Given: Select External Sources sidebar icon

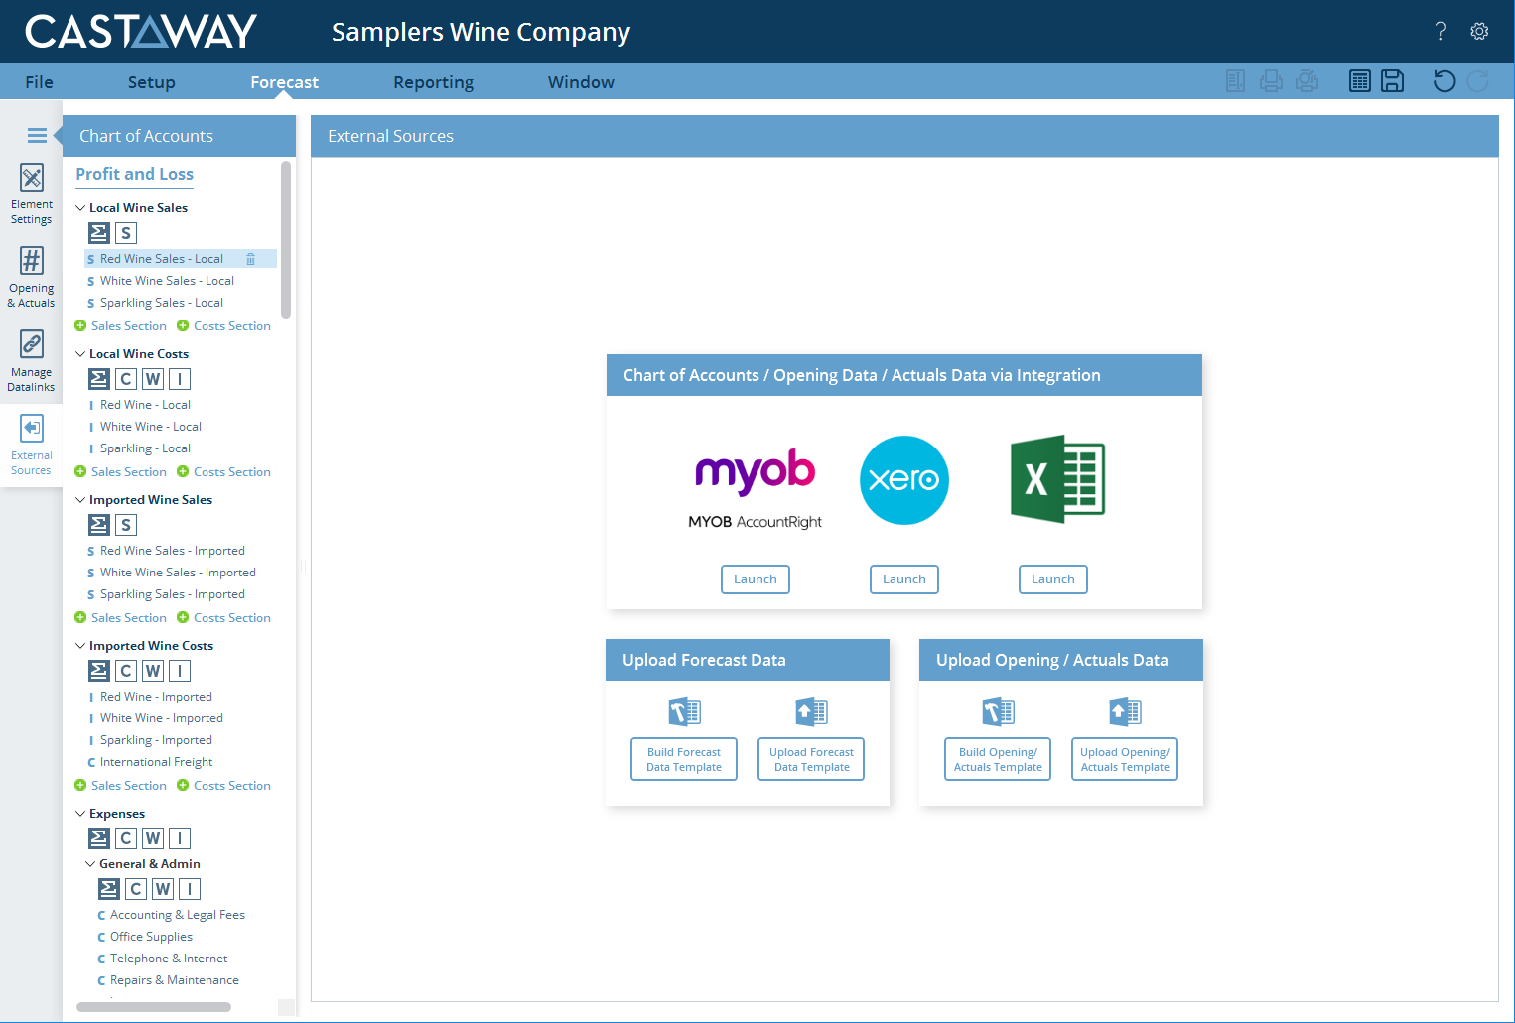Looking at the screenshot, I should pyautogui.click(x=32, y=445).
